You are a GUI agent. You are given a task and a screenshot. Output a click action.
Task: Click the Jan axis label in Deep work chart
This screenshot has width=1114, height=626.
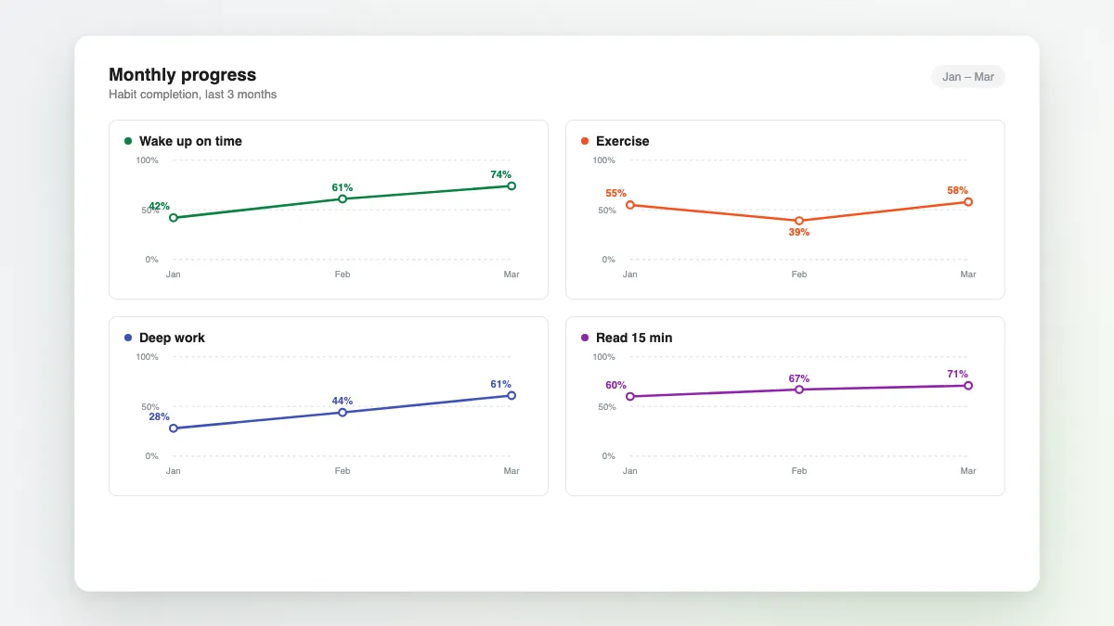tap(174, 471)
